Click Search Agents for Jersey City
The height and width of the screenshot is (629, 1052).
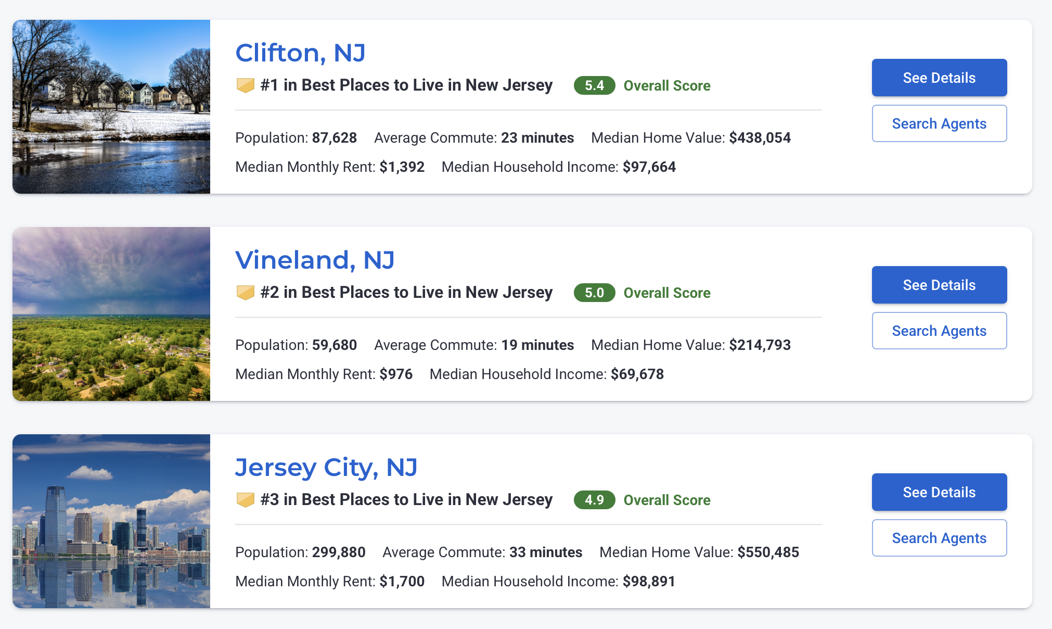[939, 538]
